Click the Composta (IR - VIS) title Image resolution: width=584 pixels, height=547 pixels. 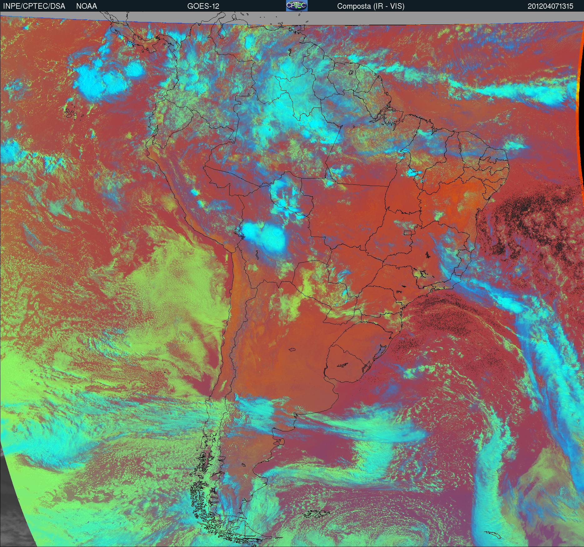(x=371, y=6)
